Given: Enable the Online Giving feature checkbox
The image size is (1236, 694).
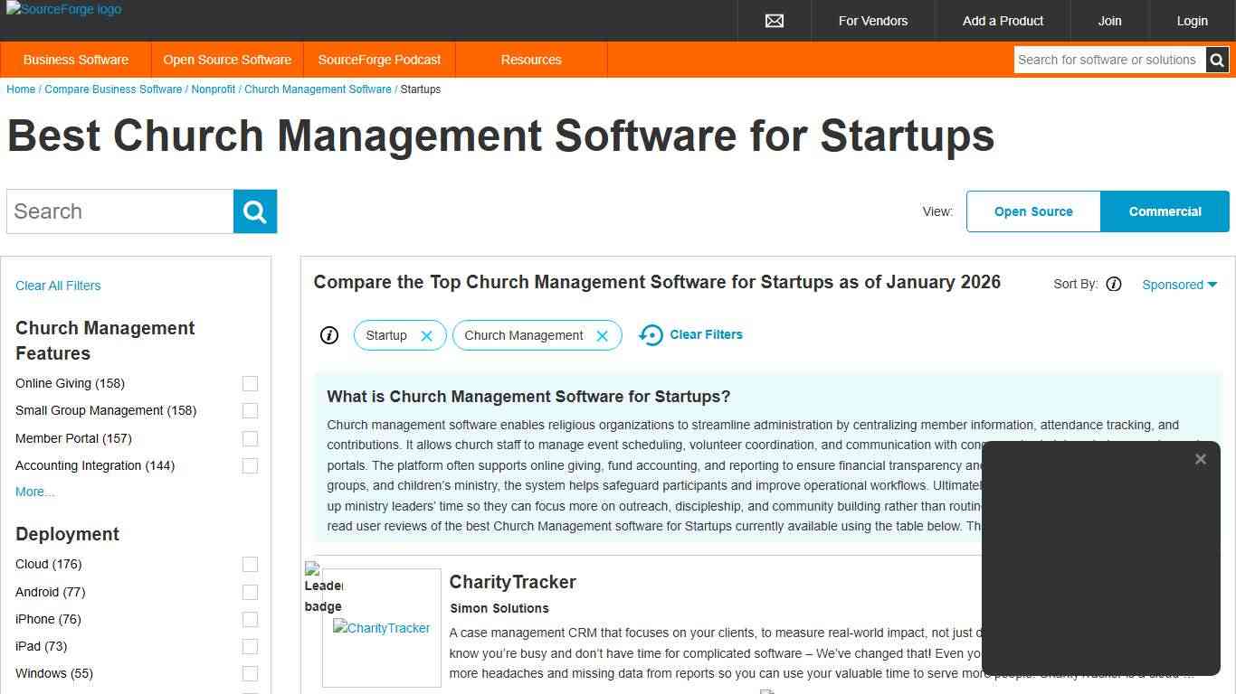Looking at the screenshot, I should pos(250,383).
